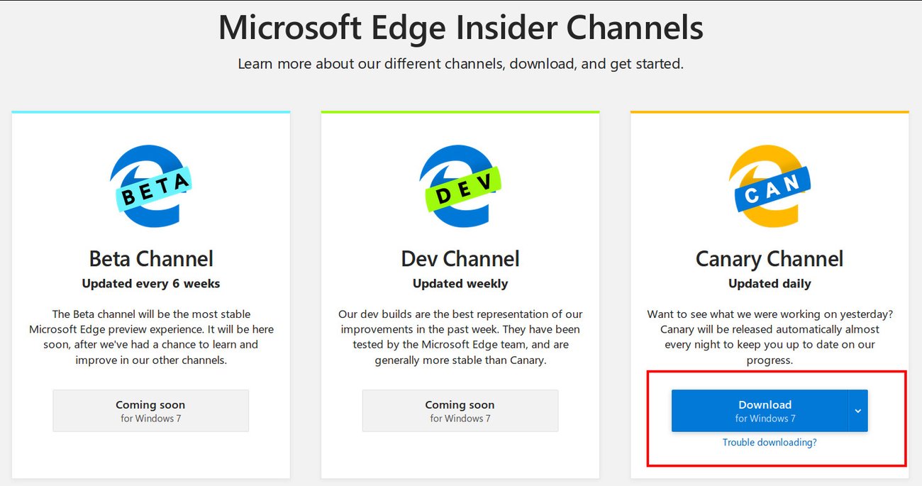
Task: Click the Canary Channel Edge logo icon
Action: [x=770, y=186]
